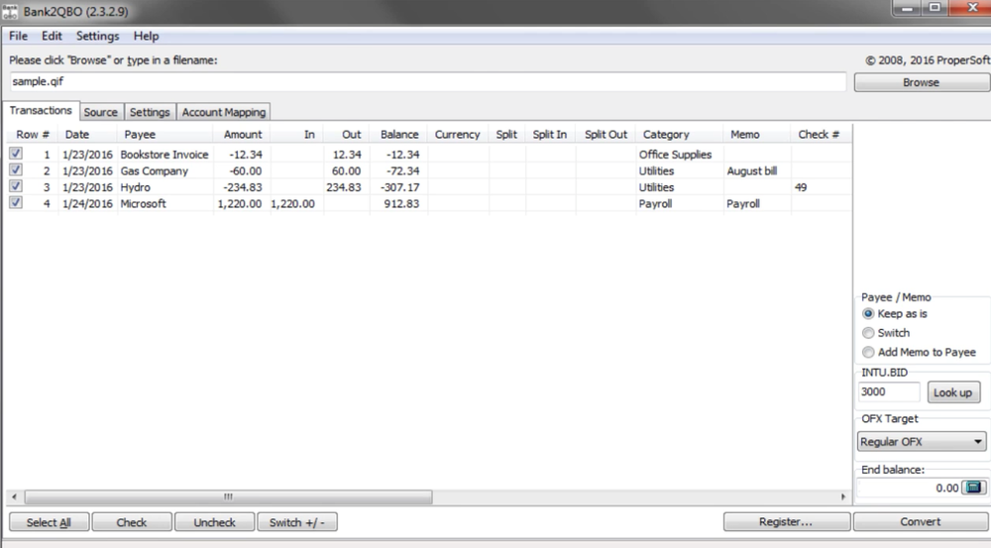
Task: Switch to the Transactions tab
Action: tap(41, 111)
